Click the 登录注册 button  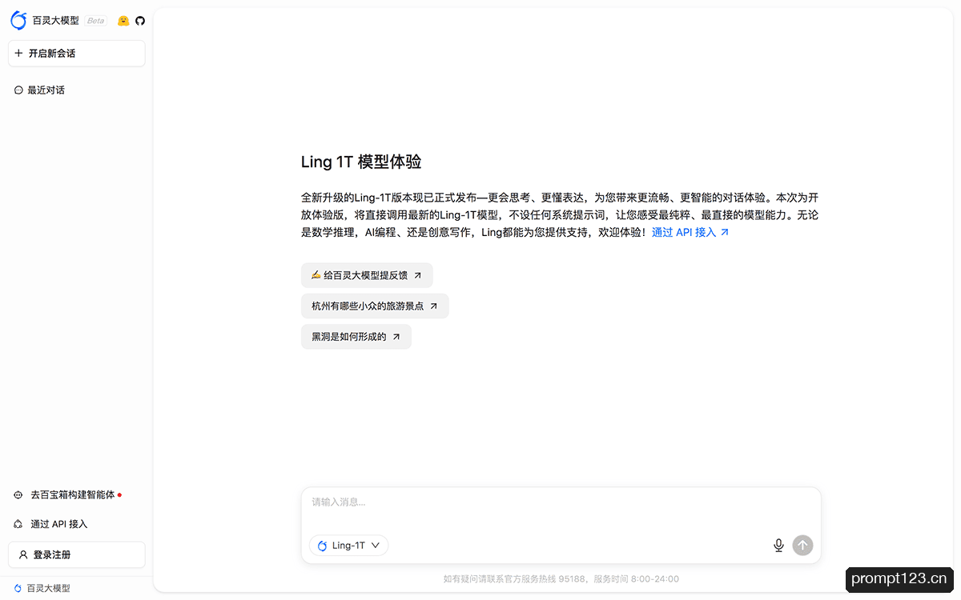click(x=77, y=554)
